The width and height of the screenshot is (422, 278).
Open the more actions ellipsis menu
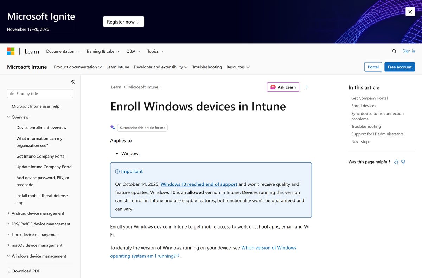click(x=307, y=87)
